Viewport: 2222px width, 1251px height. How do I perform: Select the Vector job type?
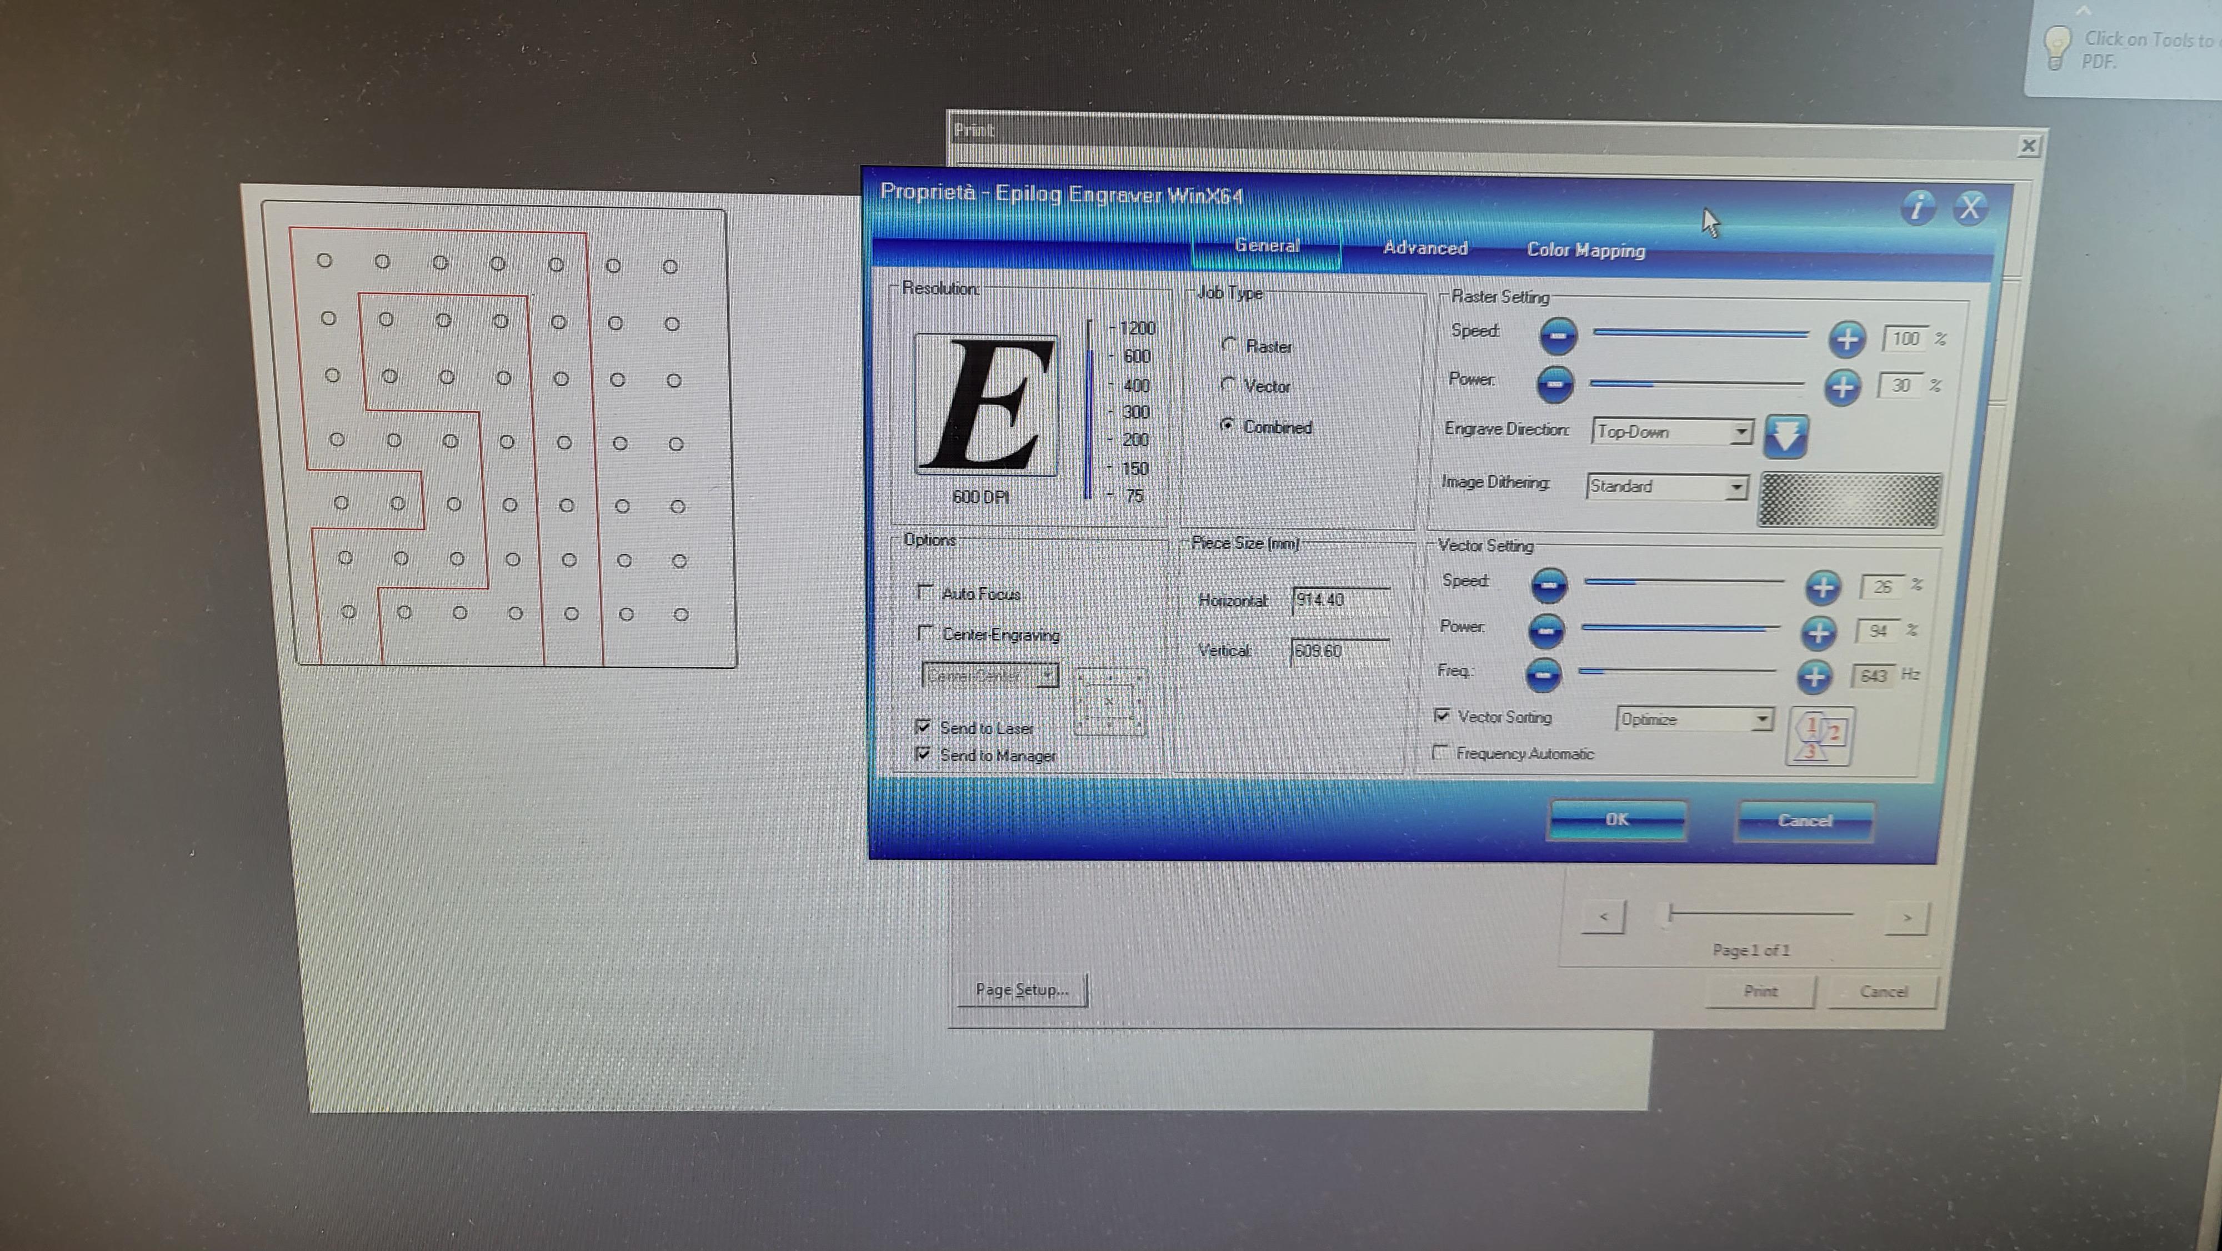coord(1228,385)
